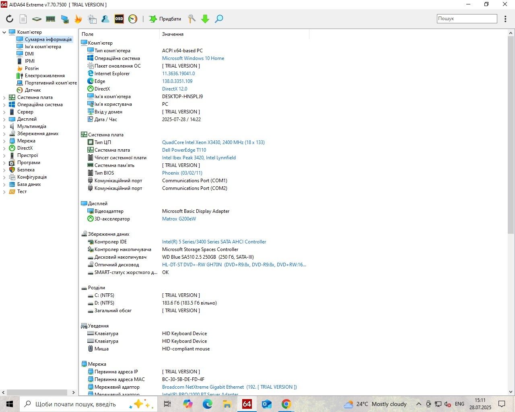Expand the Мультимедіа tree node

coord(4,126)
